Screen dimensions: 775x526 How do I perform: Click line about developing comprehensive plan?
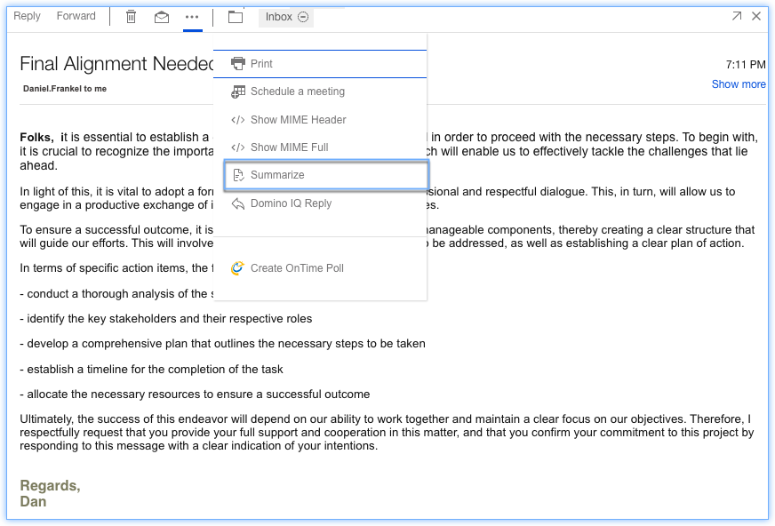pyautogui.click(x=222, y=344)
